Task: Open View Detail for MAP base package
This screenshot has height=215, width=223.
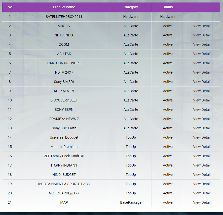Action: [x=202, y=202]
